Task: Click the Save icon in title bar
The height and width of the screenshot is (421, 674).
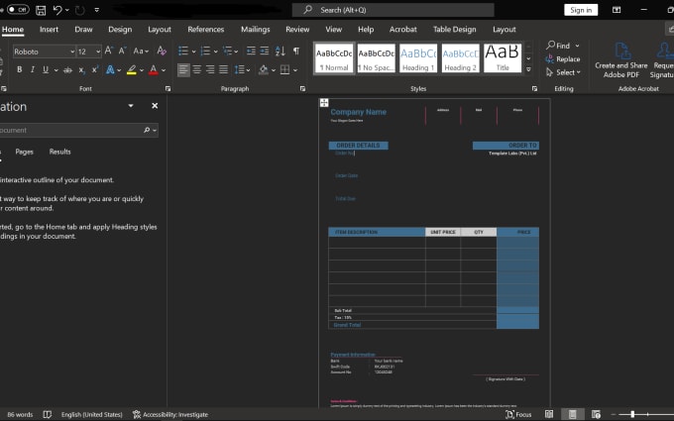Action: click(41, 10)
